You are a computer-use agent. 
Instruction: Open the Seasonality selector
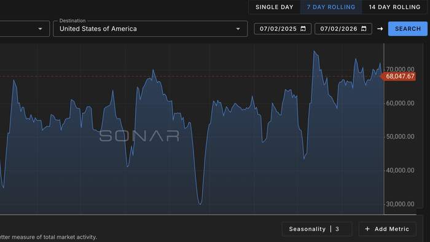317,229
